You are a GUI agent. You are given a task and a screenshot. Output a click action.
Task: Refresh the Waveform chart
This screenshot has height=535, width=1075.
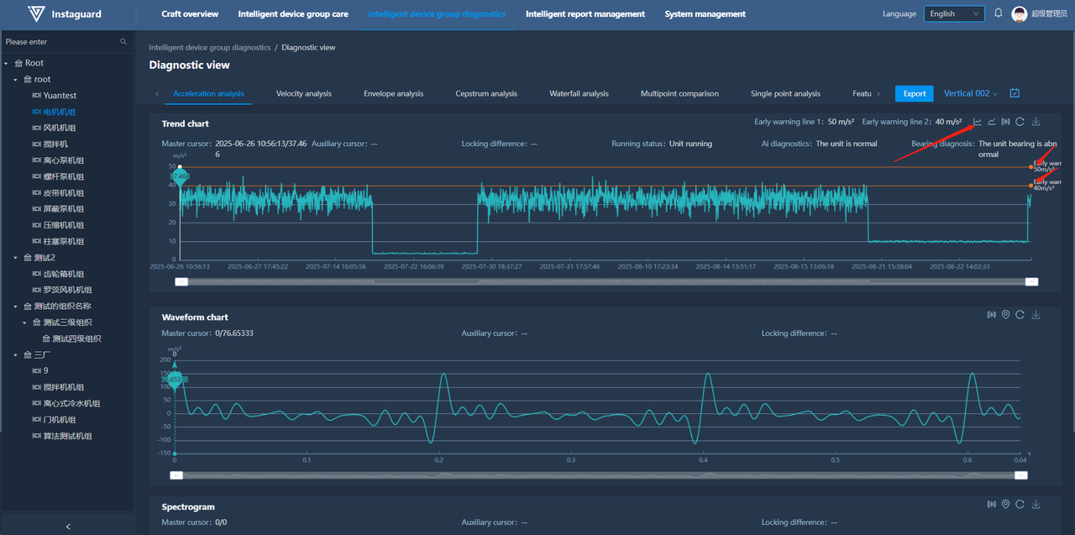[1020, 315]
